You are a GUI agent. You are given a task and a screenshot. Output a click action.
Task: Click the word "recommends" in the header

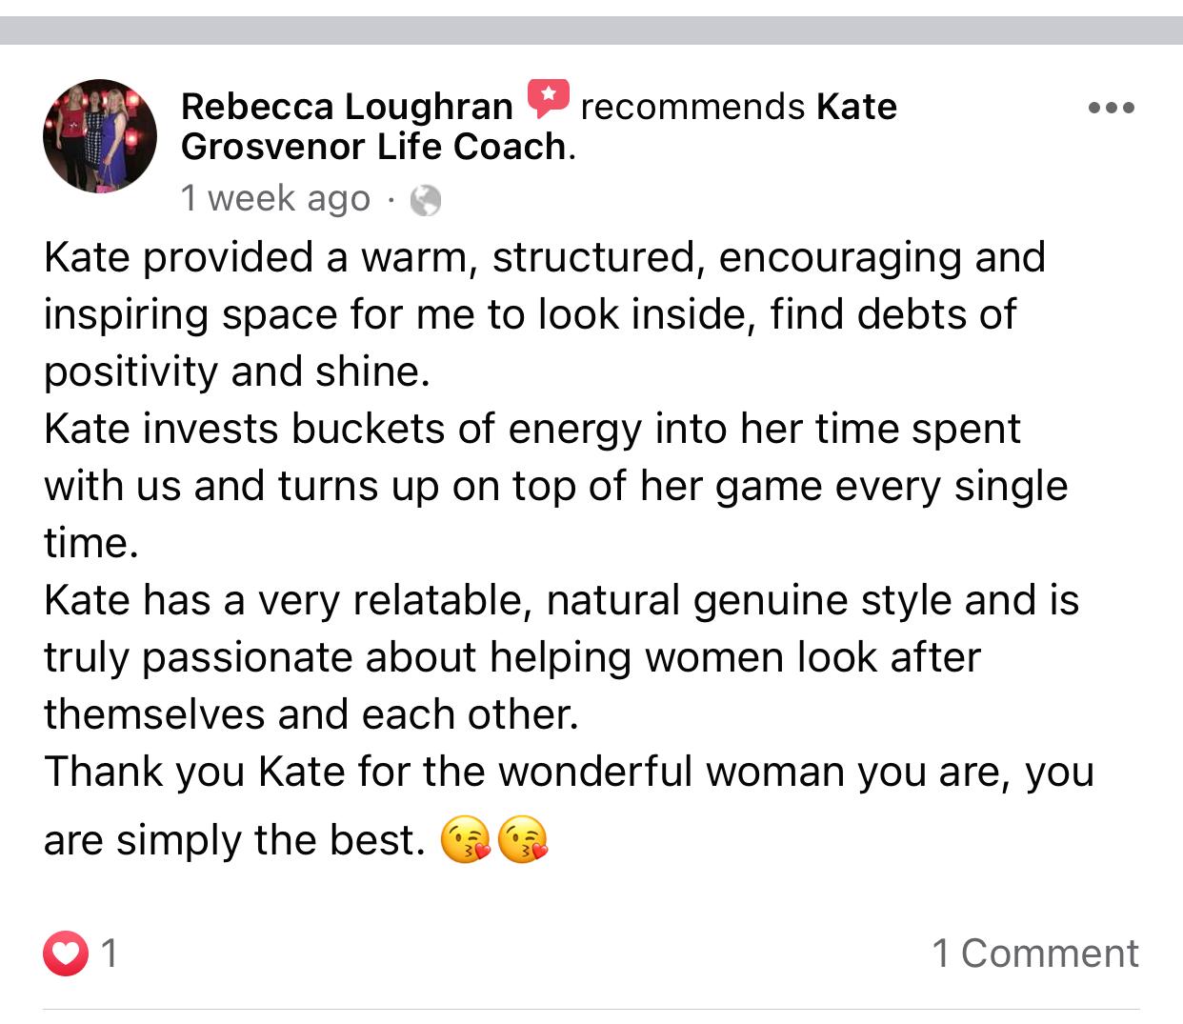692,106
